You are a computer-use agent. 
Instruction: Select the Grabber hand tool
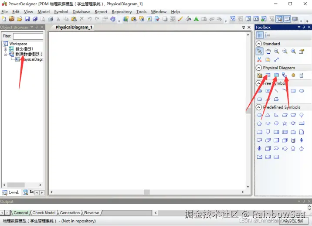[x=268, y=51]
